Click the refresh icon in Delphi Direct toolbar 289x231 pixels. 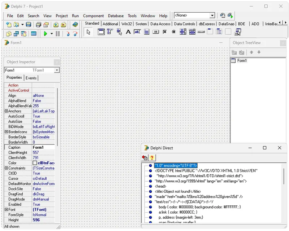click(145, 158)
